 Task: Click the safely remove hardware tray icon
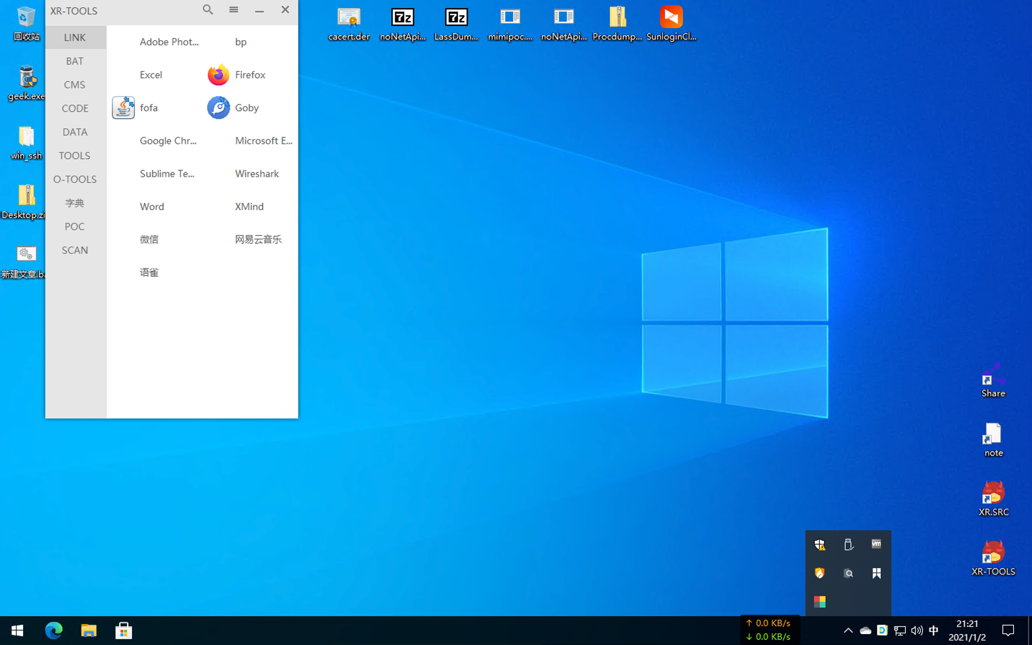point(848,545)
